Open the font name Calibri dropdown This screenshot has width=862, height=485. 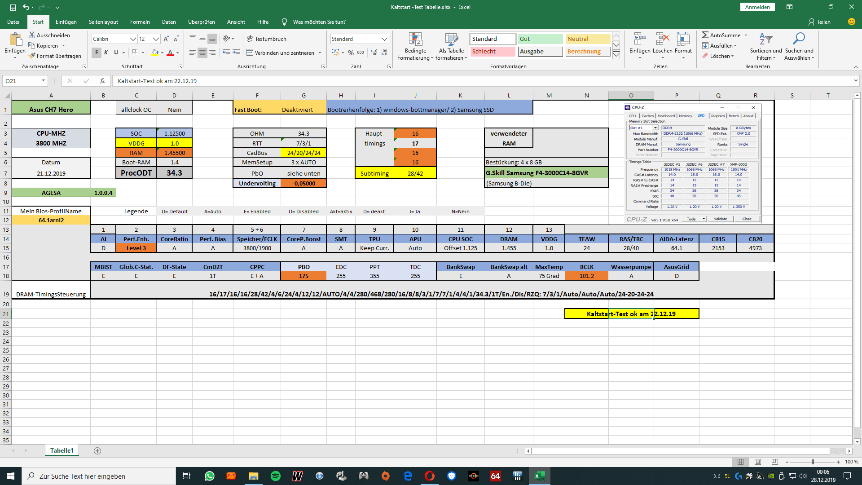pos(133,39)
